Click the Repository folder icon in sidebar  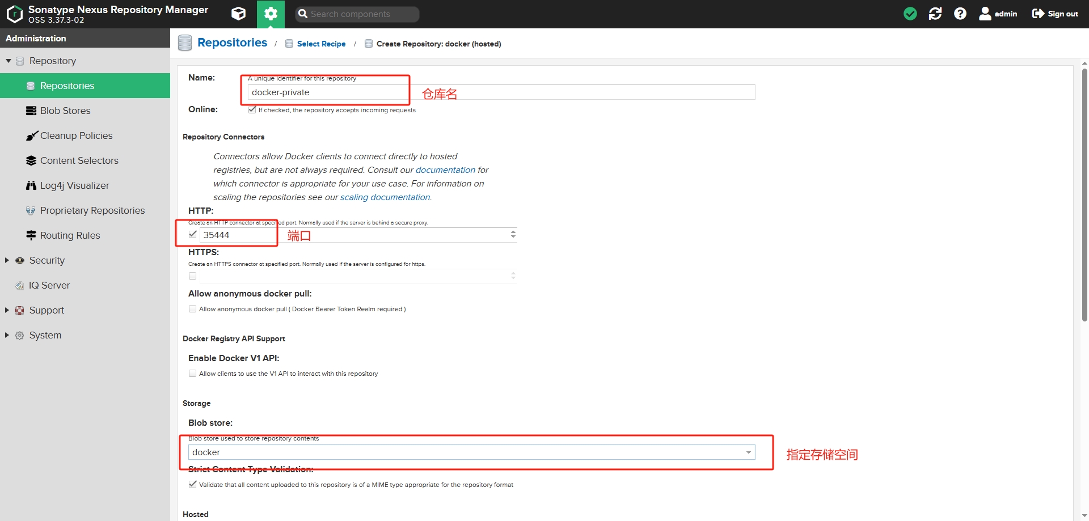20,61
